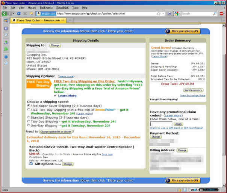Click the Amazon site identity favicon in address bar

pos(38,14)
